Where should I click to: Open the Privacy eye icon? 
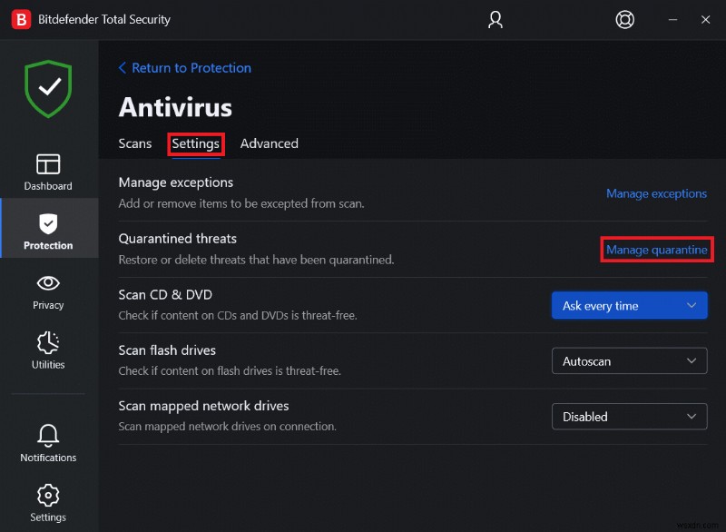(x=48, y=291)
